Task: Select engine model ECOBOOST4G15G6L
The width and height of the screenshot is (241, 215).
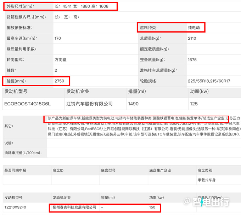Action: [x=27, y=104]
